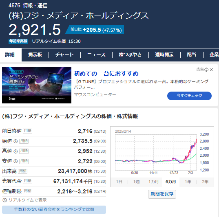Screen dimensions: 219x217
Task: Click the 始値 value 2,735.5
Action: click(x=83, y=141)
